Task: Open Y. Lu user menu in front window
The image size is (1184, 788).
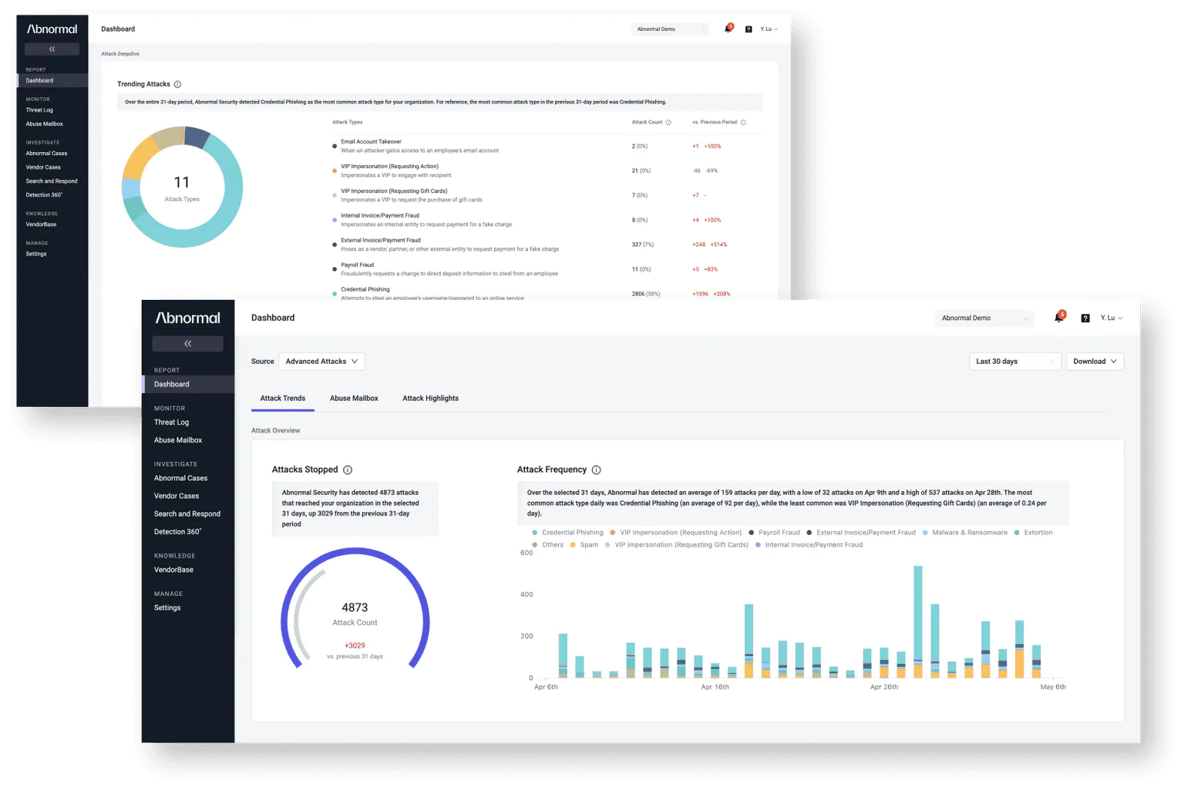Action: [x=1112, y=318]
